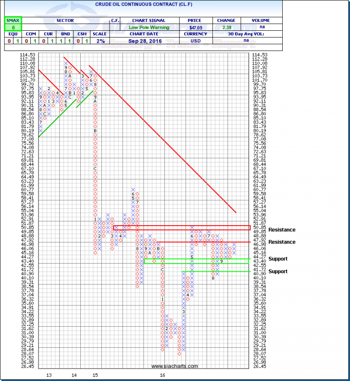Viewport: 350px width, 381px height.
Task: Click the year 15 axis label
Action: click(95, 374)
